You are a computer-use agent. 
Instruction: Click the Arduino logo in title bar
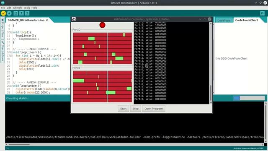pos(3,3)
